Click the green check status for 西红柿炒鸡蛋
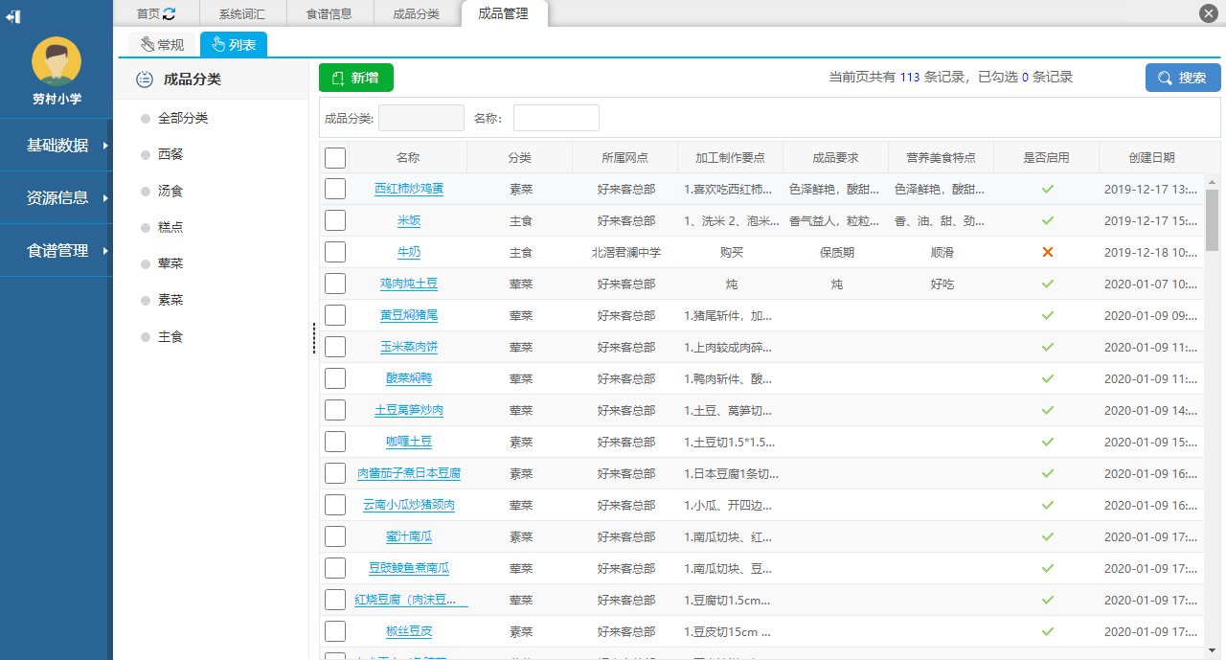Screen dimensions: 1226x660 [1047, 189]
